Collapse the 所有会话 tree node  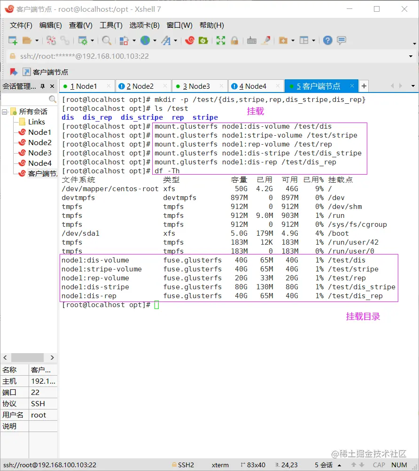click(5, 112)
